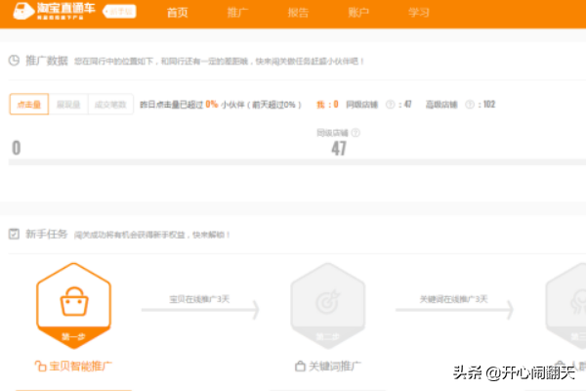Switch to the 展现量 metric toggle
The height and width of the screenshot is (391, 586).
pos(68,105)
